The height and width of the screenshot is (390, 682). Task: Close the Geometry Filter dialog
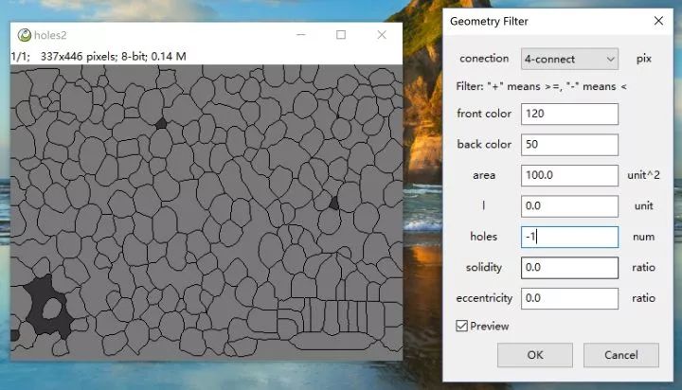click(658, 21)
